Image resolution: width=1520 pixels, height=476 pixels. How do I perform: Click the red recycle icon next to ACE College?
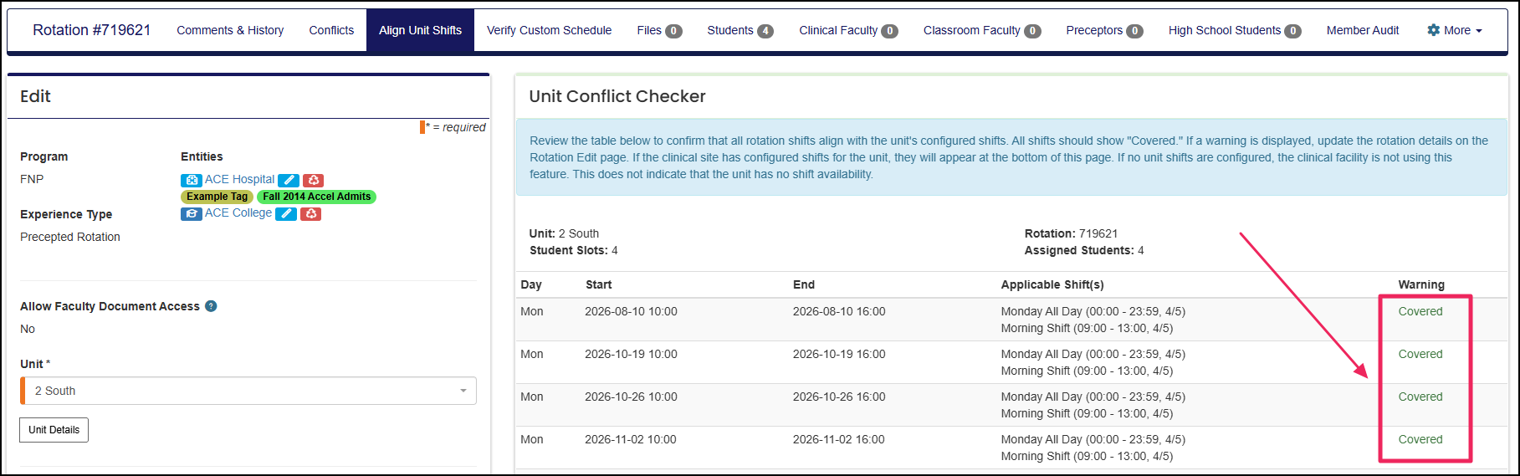pos(310,213)
